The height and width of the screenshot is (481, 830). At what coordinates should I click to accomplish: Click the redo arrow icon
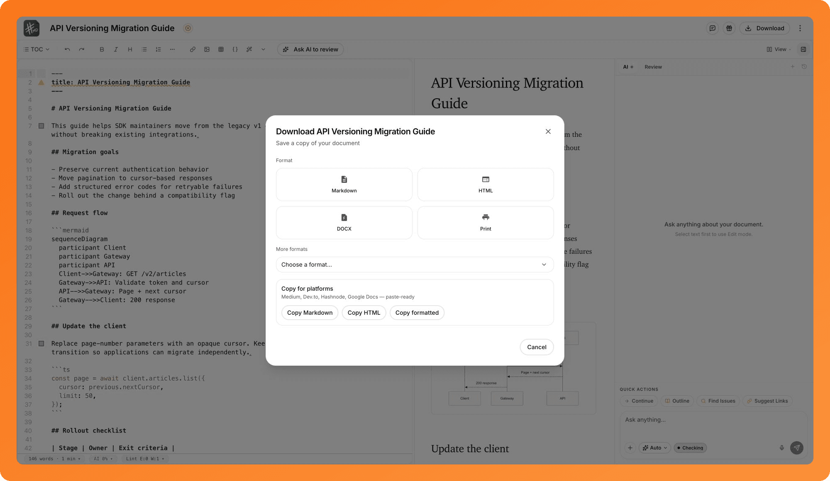click(81, 49)
